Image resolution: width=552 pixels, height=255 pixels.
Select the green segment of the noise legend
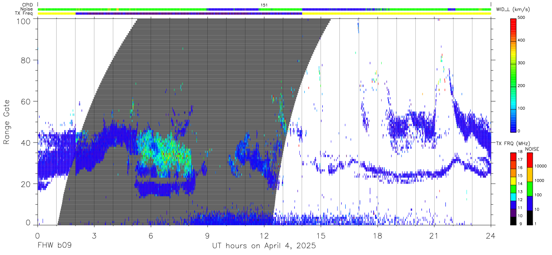(529, 189)
